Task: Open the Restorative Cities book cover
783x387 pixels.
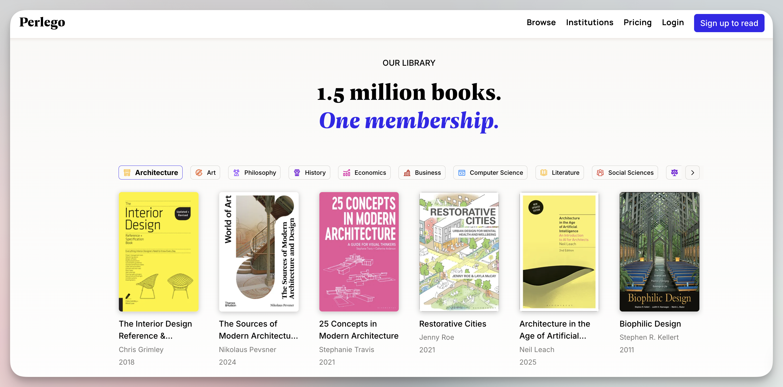Action: (x=459, y=252)
